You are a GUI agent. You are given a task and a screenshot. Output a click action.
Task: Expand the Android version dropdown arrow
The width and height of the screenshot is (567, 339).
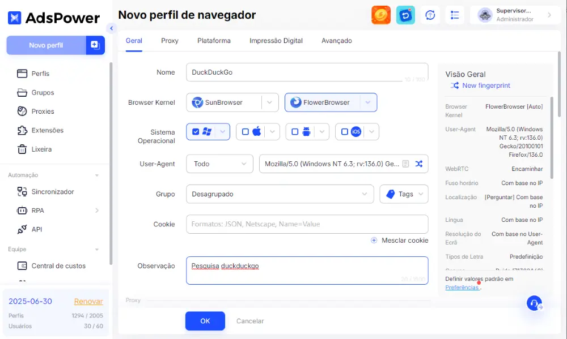(x=322, y=132)
